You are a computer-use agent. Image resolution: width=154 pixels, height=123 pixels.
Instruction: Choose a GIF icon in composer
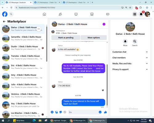tap(65, 112)
